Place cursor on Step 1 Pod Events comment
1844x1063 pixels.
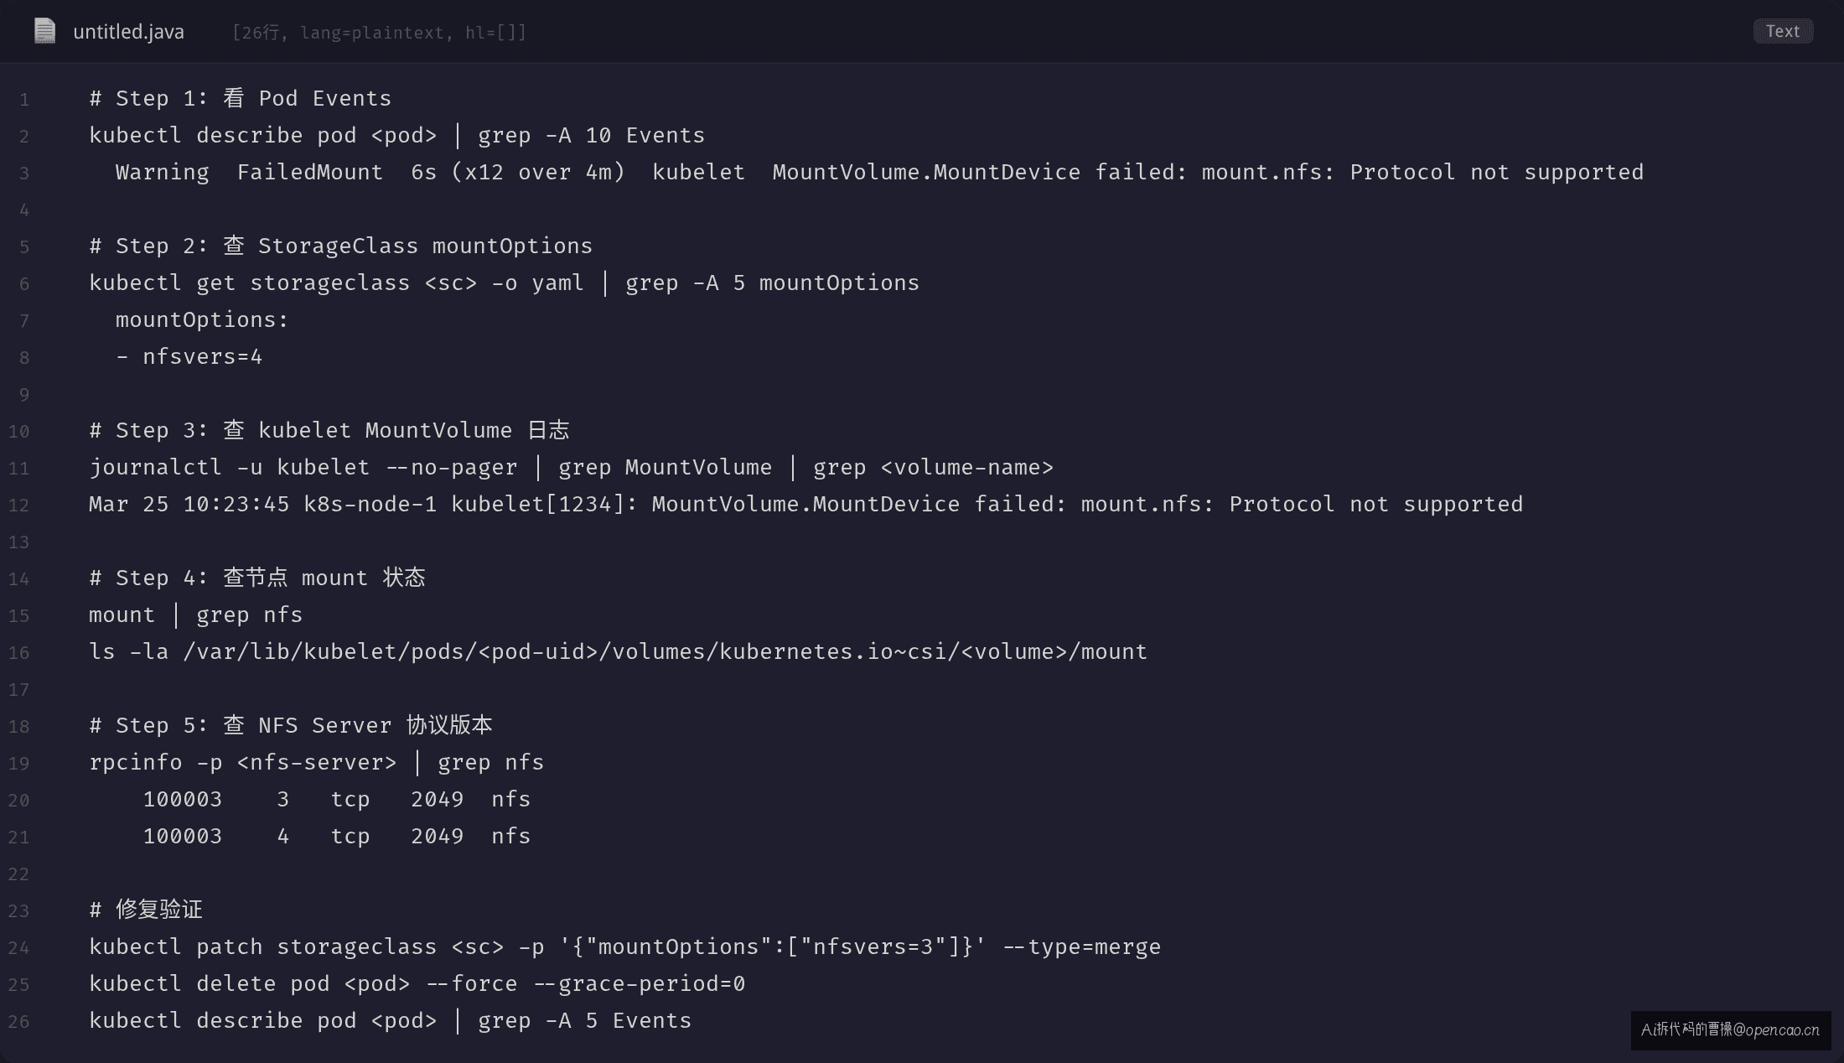(241, 98)
